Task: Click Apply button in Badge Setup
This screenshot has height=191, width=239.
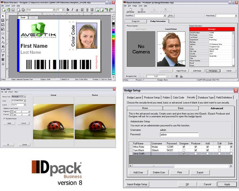Action: tap(227, 184)
